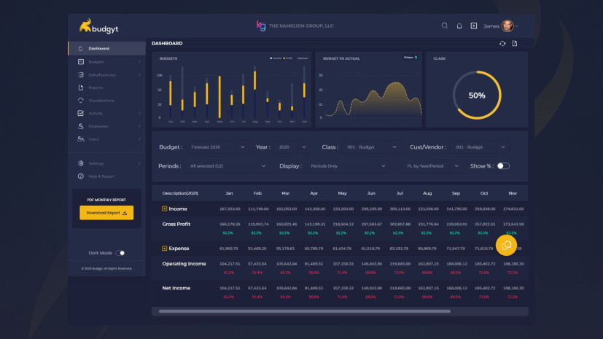Open the notifications bell

459,26
